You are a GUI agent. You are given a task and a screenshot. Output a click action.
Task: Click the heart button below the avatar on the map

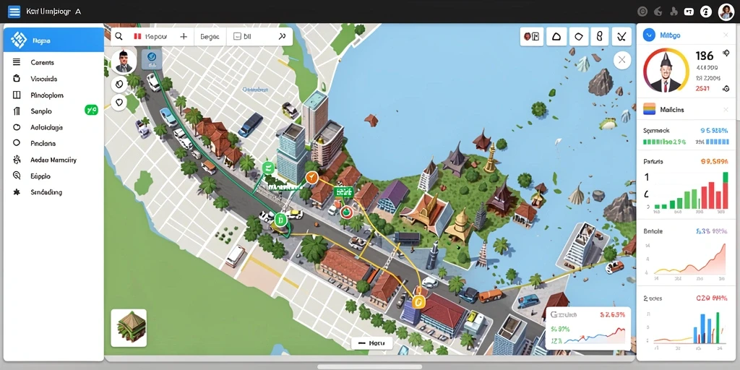(119, 101)
